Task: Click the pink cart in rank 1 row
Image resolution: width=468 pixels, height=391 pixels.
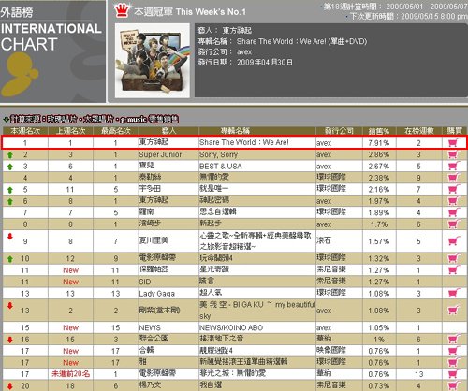Action: point(453,143)
